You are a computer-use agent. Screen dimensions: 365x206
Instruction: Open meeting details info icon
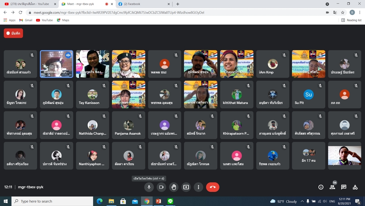pyautogui.click(x=321, y=187)
